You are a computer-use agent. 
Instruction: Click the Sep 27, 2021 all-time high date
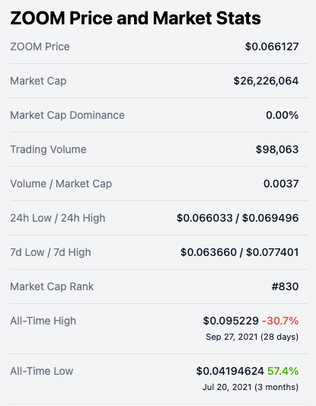click(231, 337)
